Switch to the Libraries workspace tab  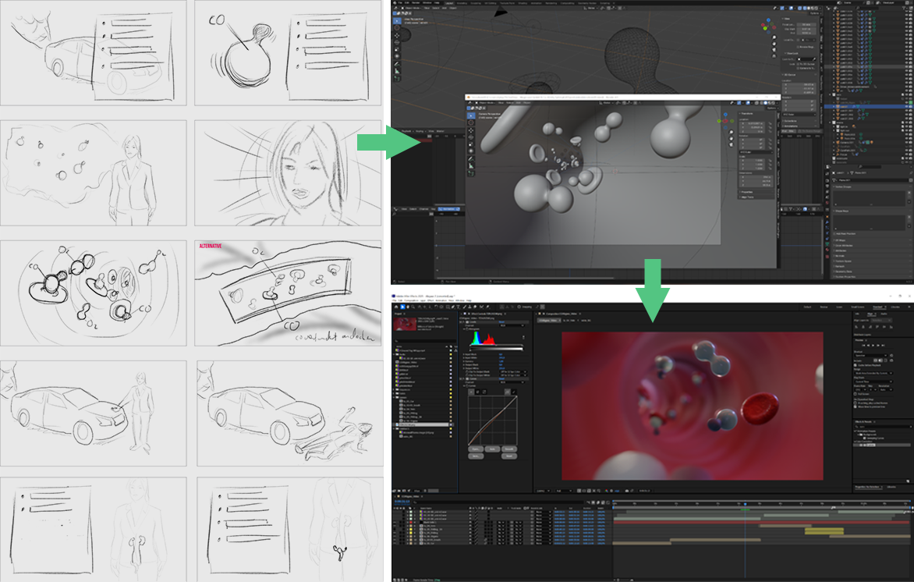895,307
